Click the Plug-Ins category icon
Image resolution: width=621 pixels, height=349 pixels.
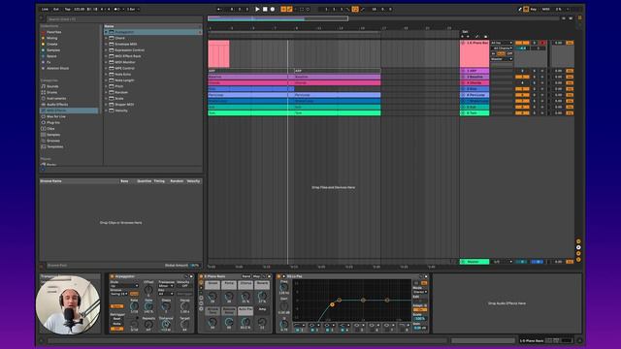pyautogui.click(x=43, y=123)
